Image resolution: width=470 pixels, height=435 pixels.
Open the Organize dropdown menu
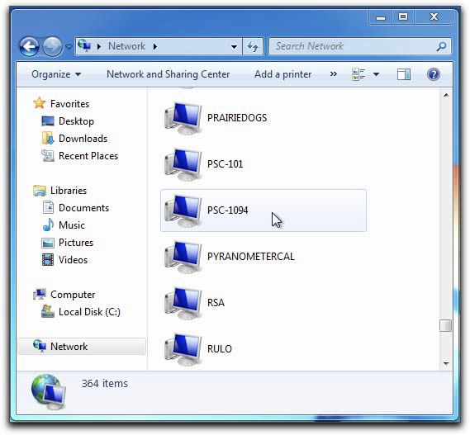point(56,74)
